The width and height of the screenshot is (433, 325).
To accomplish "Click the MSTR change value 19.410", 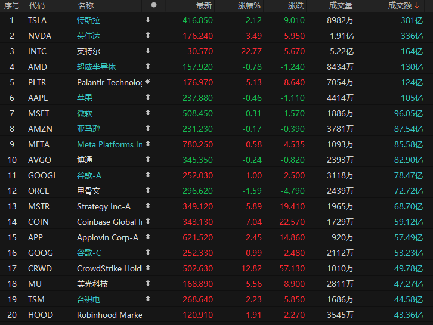I will pyautogui.click(x=292, y=206).
